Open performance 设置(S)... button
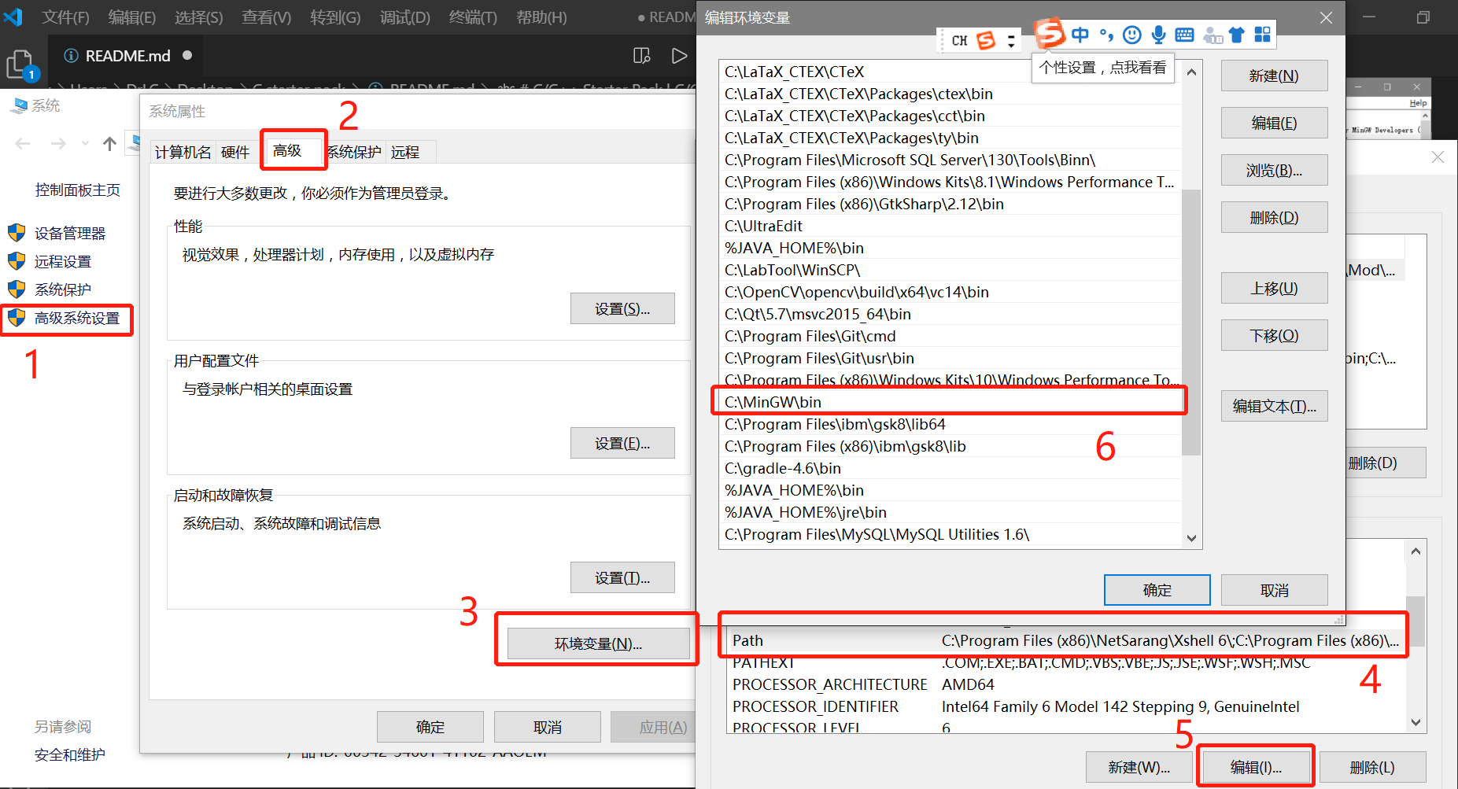The image size is (1458, 789). pos(622,308)
